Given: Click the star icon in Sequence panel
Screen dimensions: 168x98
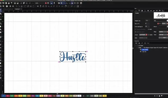Looking at the screenshot, I should coord(139,43).
